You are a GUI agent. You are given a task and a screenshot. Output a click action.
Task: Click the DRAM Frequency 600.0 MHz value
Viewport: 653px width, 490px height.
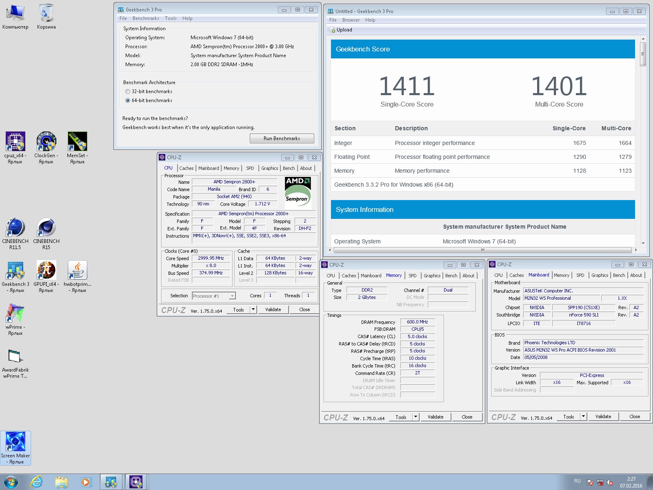[418, 322]
